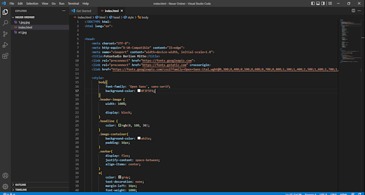Open the Extensions view
365x195 pixels.
coord(5,56)
